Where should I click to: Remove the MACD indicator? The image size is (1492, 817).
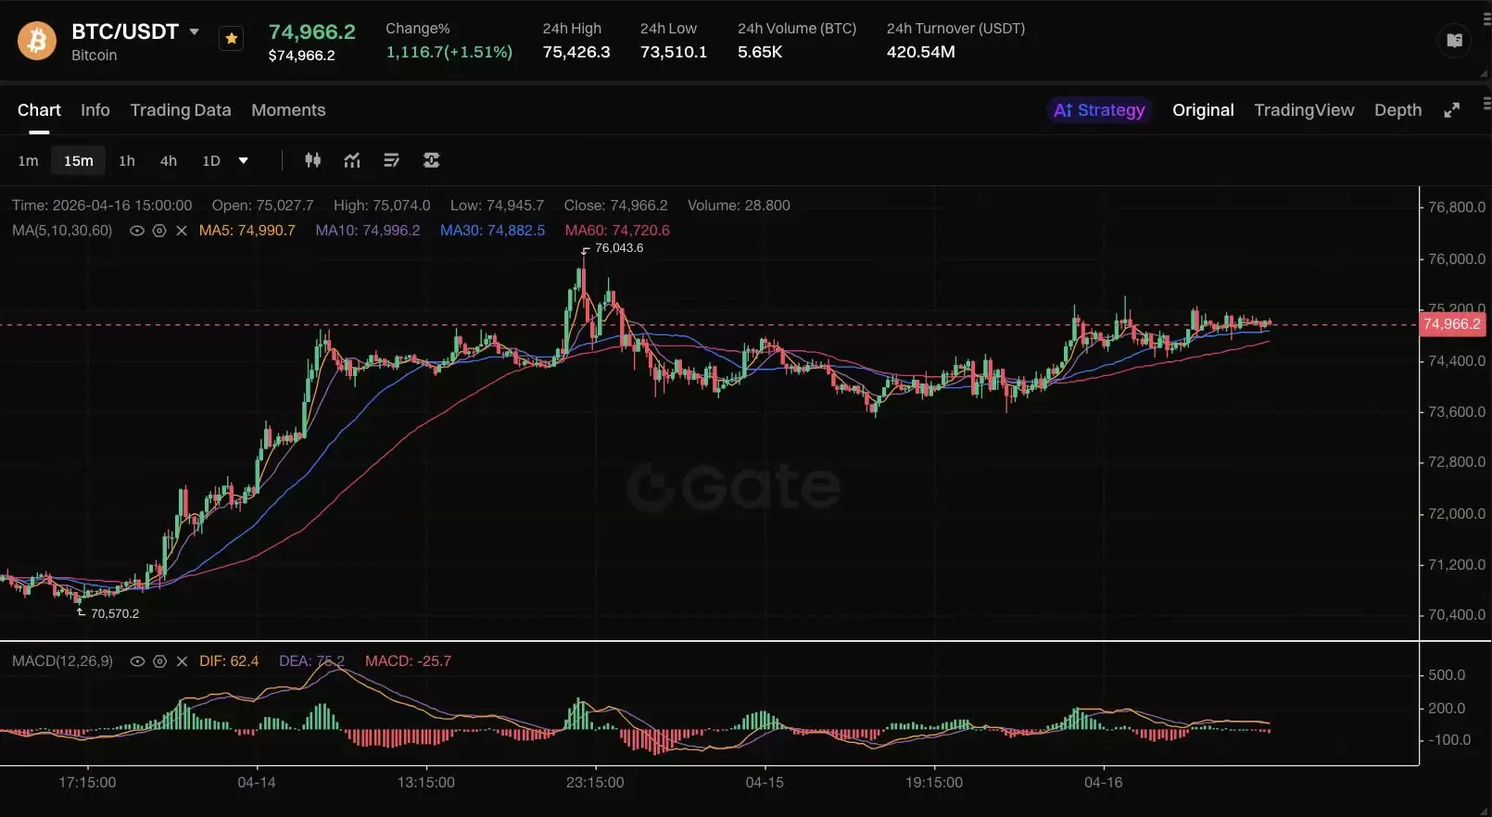tap(182, 661)
